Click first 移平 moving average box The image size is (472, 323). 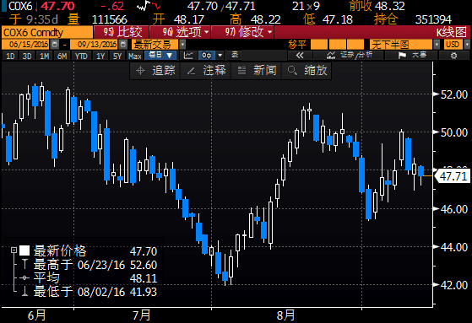click(319, 45)
